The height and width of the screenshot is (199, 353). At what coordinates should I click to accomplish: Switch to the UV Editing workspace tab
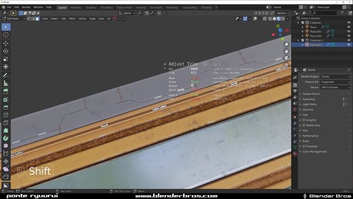106,7
